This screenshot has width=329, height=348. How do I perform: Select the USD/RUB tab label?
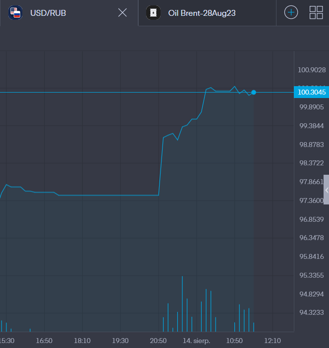(48, 13)
